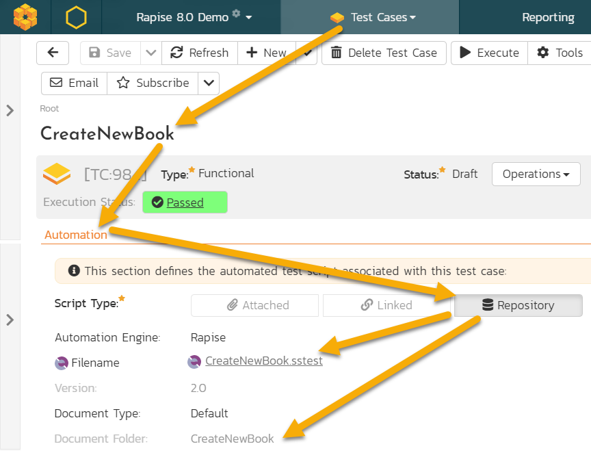
Task: Click the Email button label
Action: tap(83, 83)
